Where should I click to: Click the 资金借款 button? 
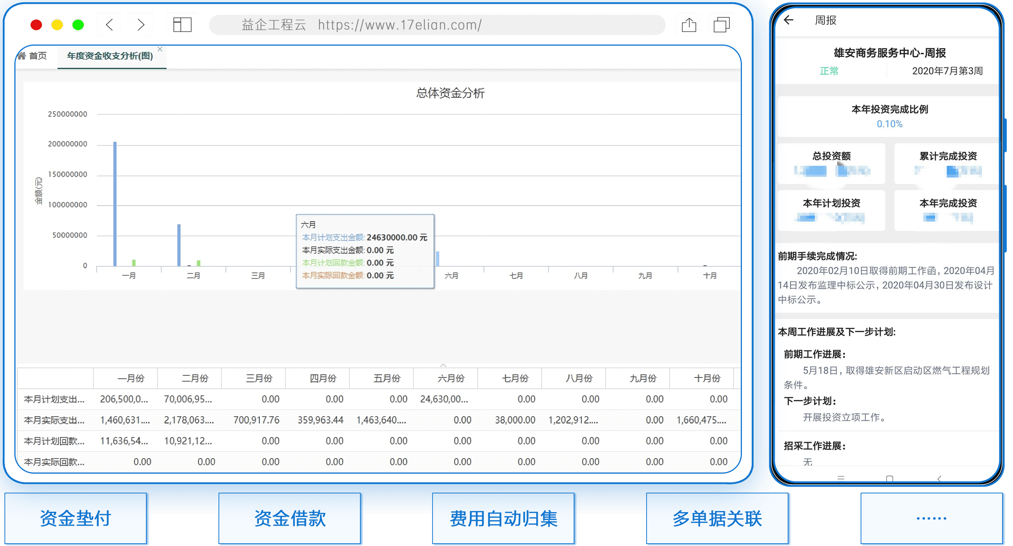(x=290, y=519)
